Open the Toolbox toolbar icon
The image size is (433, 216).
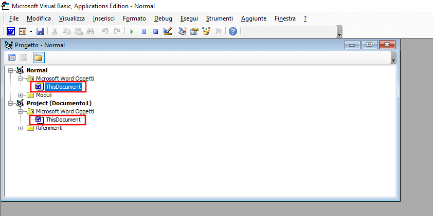218,31
